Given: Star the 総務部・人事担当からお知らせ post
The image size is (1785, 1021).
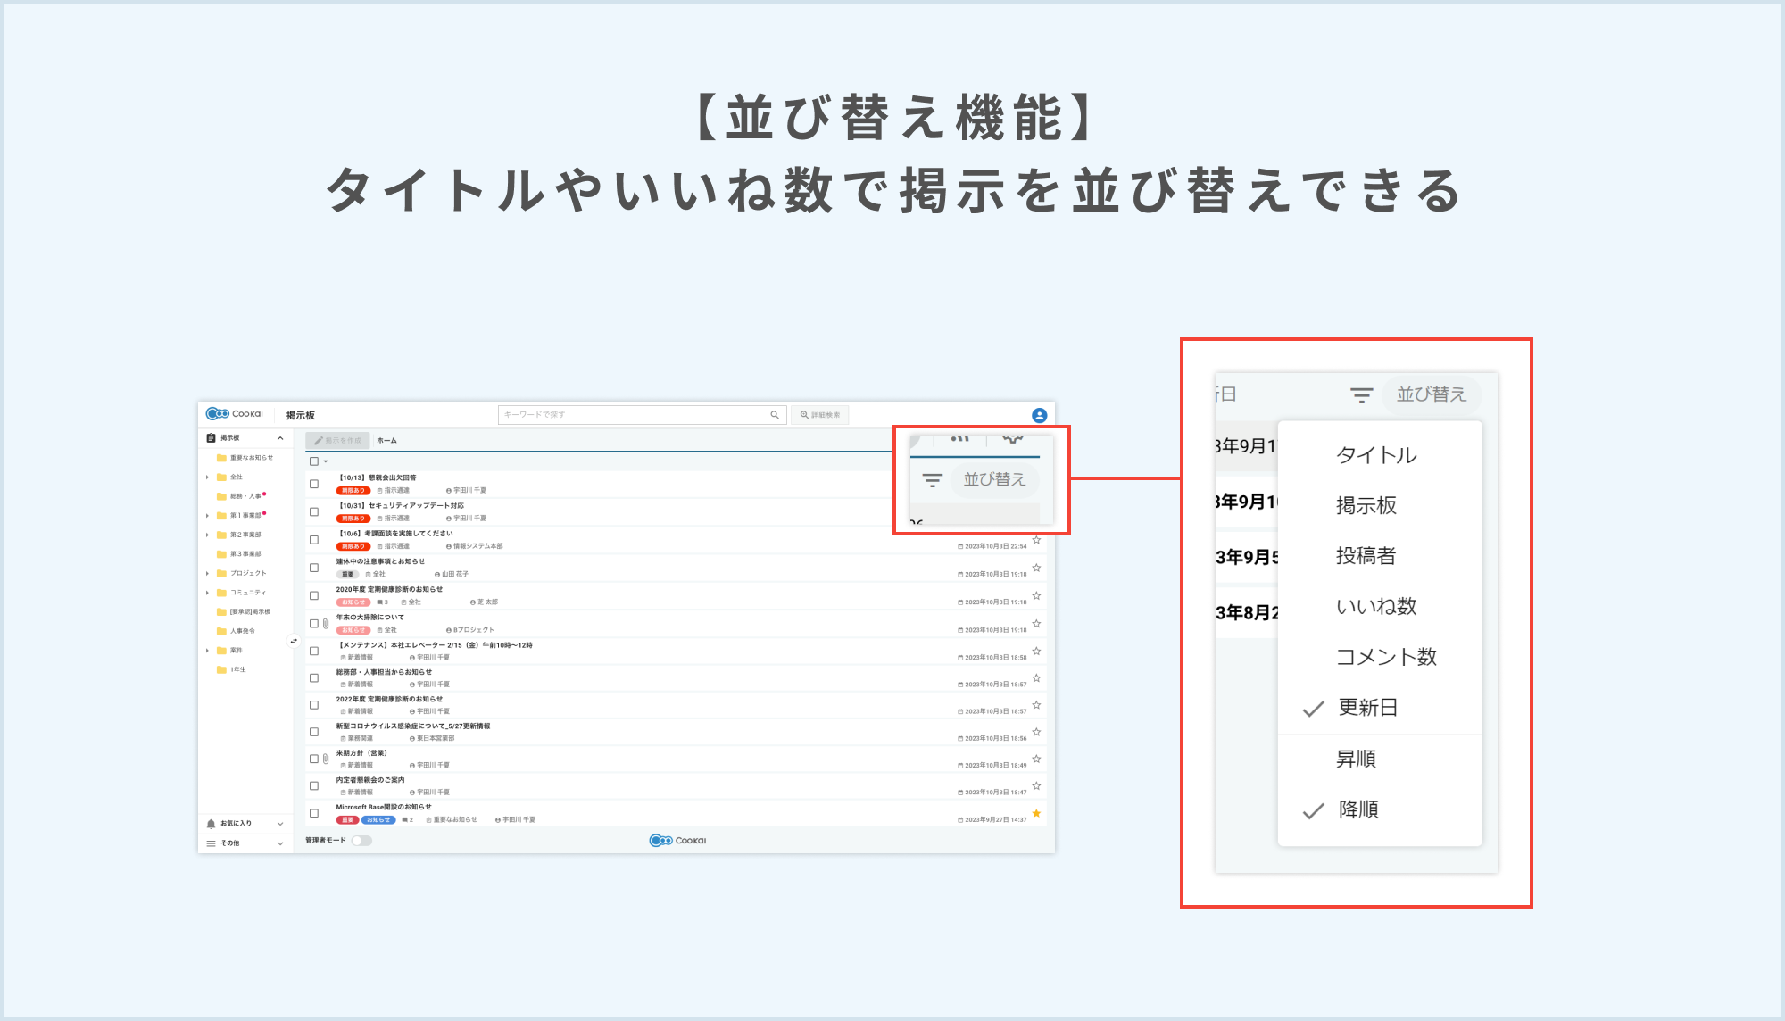Looking at the screenshot, I should pyautogui.click(x=1036, y=677).
